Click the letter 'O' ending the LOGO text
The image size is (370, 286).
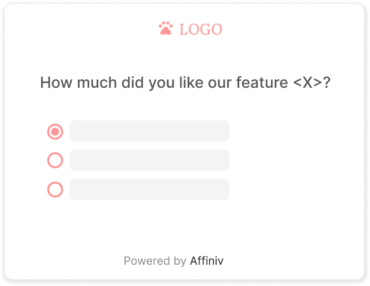point(217,29)
